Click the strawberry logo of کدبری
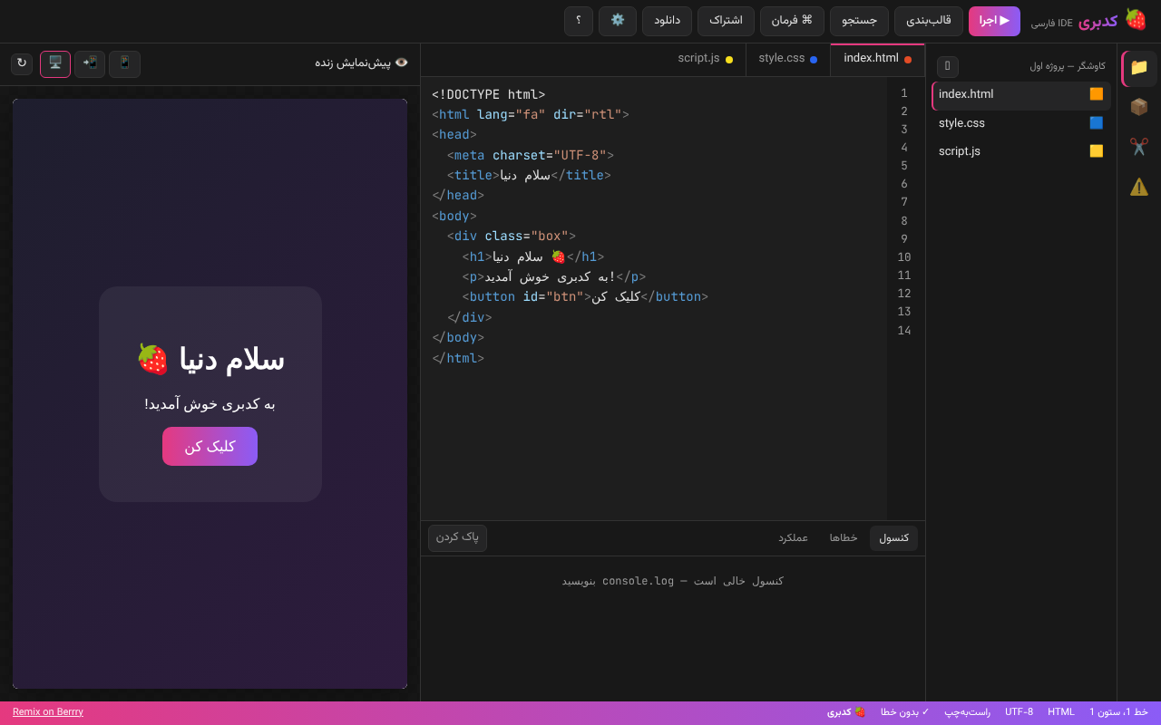1161x725 pixels. [1136, 20]
